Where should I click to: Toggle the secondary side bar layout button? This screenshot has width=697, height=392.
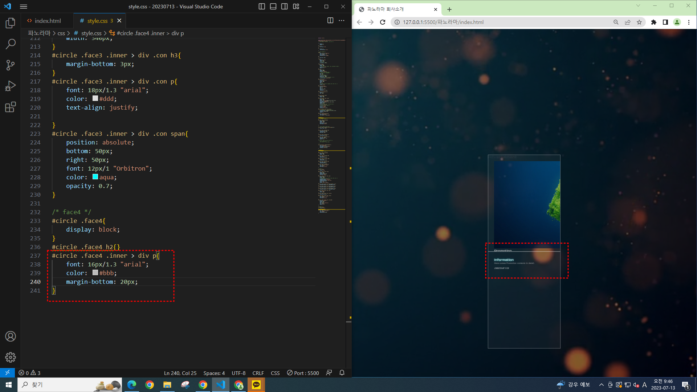click(x=285, y=7)
